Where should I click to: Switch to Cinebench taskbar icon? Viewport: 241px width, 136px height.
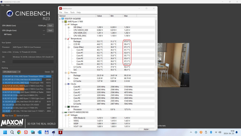[x=54, y=132]
